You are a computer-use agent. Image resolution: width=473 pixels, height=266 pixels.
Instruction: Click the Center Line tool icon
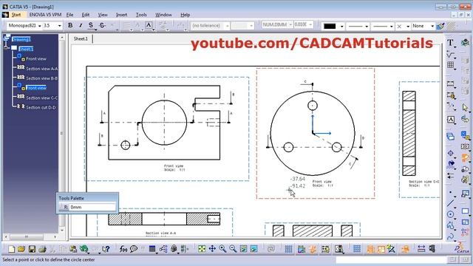click(x=450, y=153)
